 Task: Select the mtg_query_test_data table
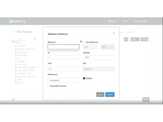[x=27, y=67]
